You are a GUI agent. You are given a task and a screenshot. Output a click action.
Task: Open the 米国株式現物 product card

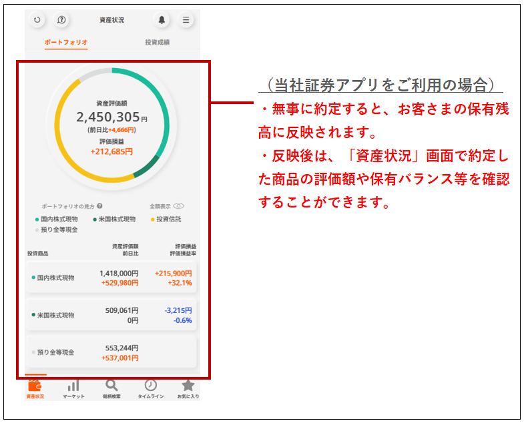[x=111, y=315]
